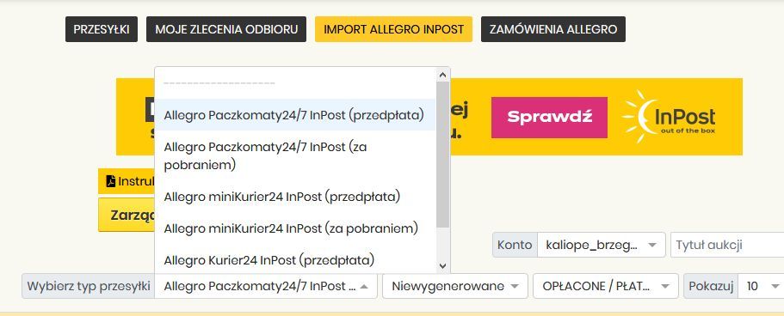
Task: Click the pink Sprawdź banner button
Action: (x=549, y=118)
